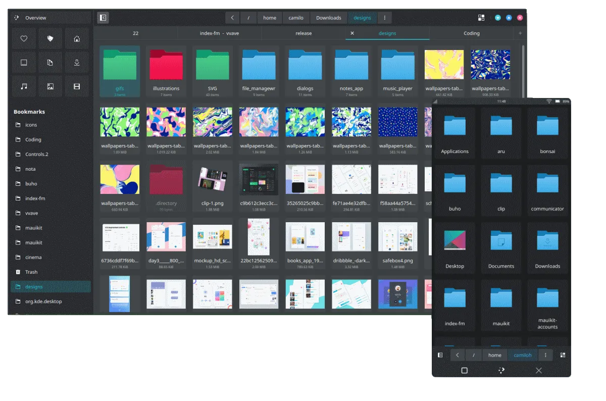Open the clip-1.png thumbnail
Screen dimensions: 606x401
click(x=212, y=180)
